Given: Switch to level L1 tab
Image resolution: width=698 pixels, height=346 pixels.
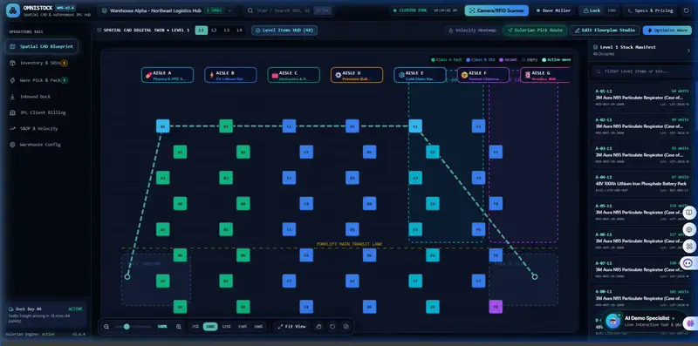Looking at the screenshot, I should pyautogui.click(x=202, y=31).
